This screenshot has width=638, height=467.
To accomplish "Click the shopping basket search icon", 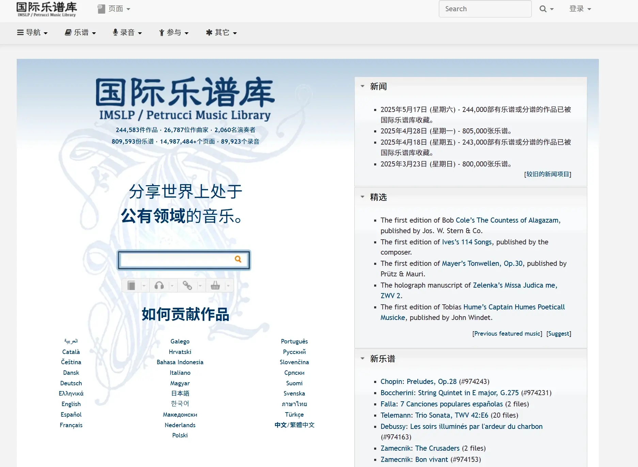I will pos(215,285).
